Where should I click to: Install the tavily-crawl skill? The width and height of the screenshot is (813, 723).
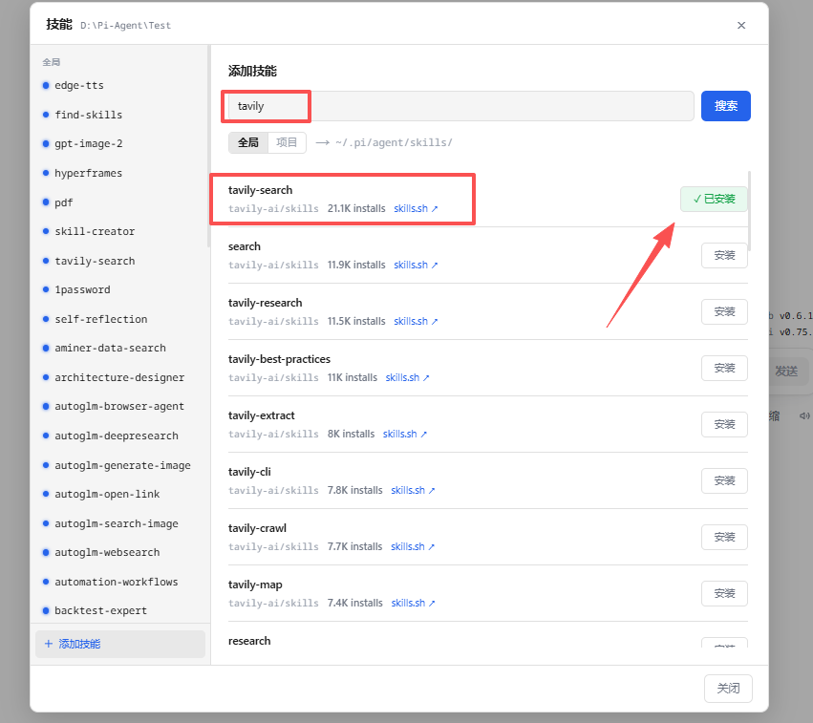tap(724, 538)
